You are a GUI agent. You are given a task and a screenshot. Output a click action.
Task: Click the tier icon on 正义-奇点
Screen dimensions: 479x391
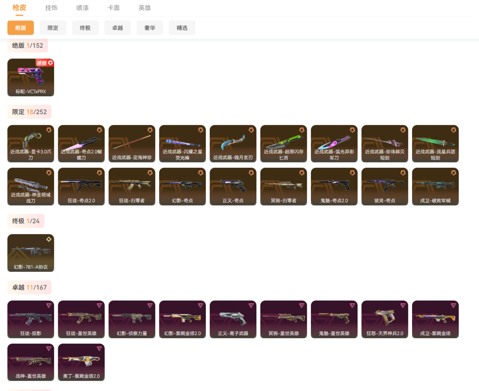tap(251, 173)
